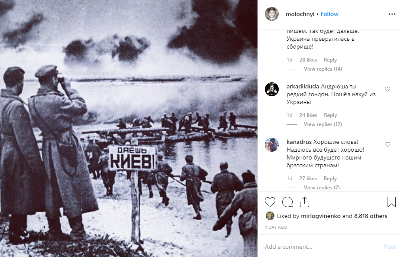
Task: Open kanadrus's avatar picture
Action: click(x=271, y=145)
